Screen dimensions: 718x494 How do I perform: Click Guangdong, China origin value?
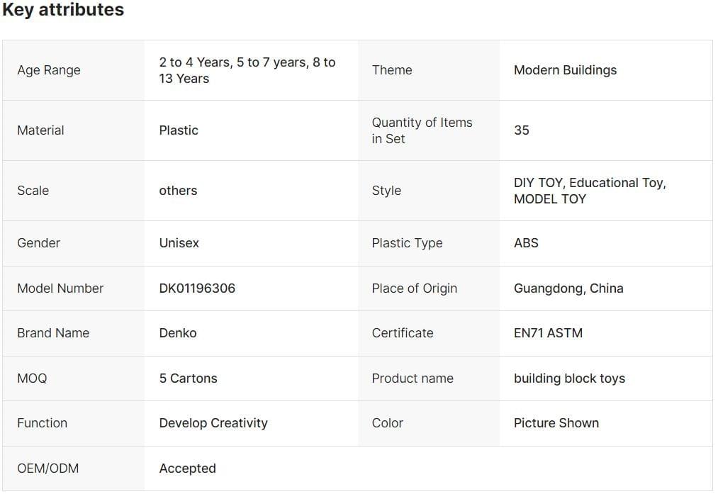coord(568,288)
